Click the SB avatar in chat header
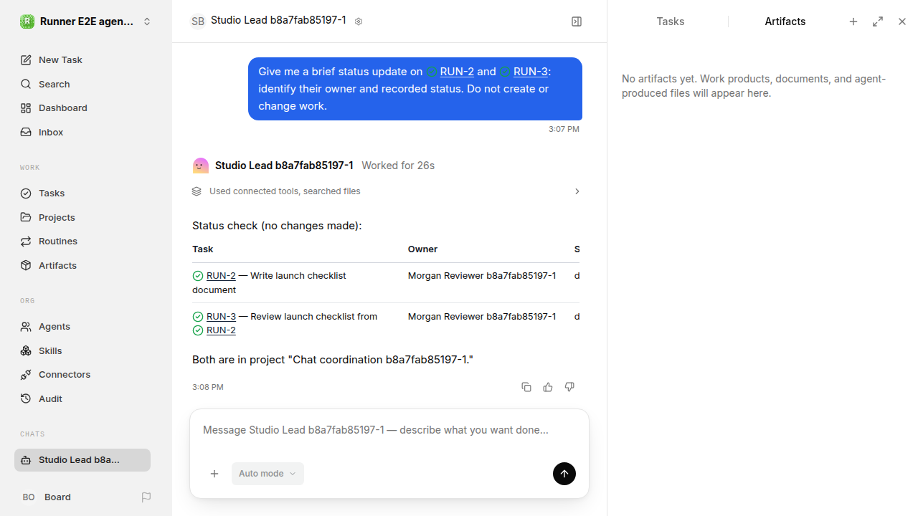 click(198, 21)
